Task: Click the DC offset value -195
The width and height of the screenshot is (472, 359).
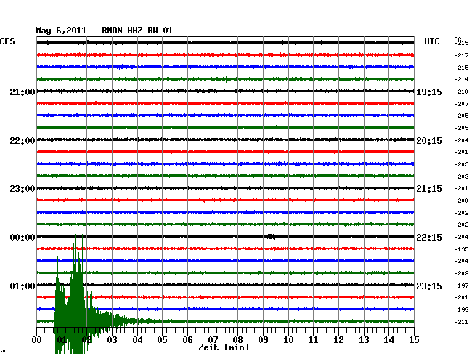Action: (461, 249)
